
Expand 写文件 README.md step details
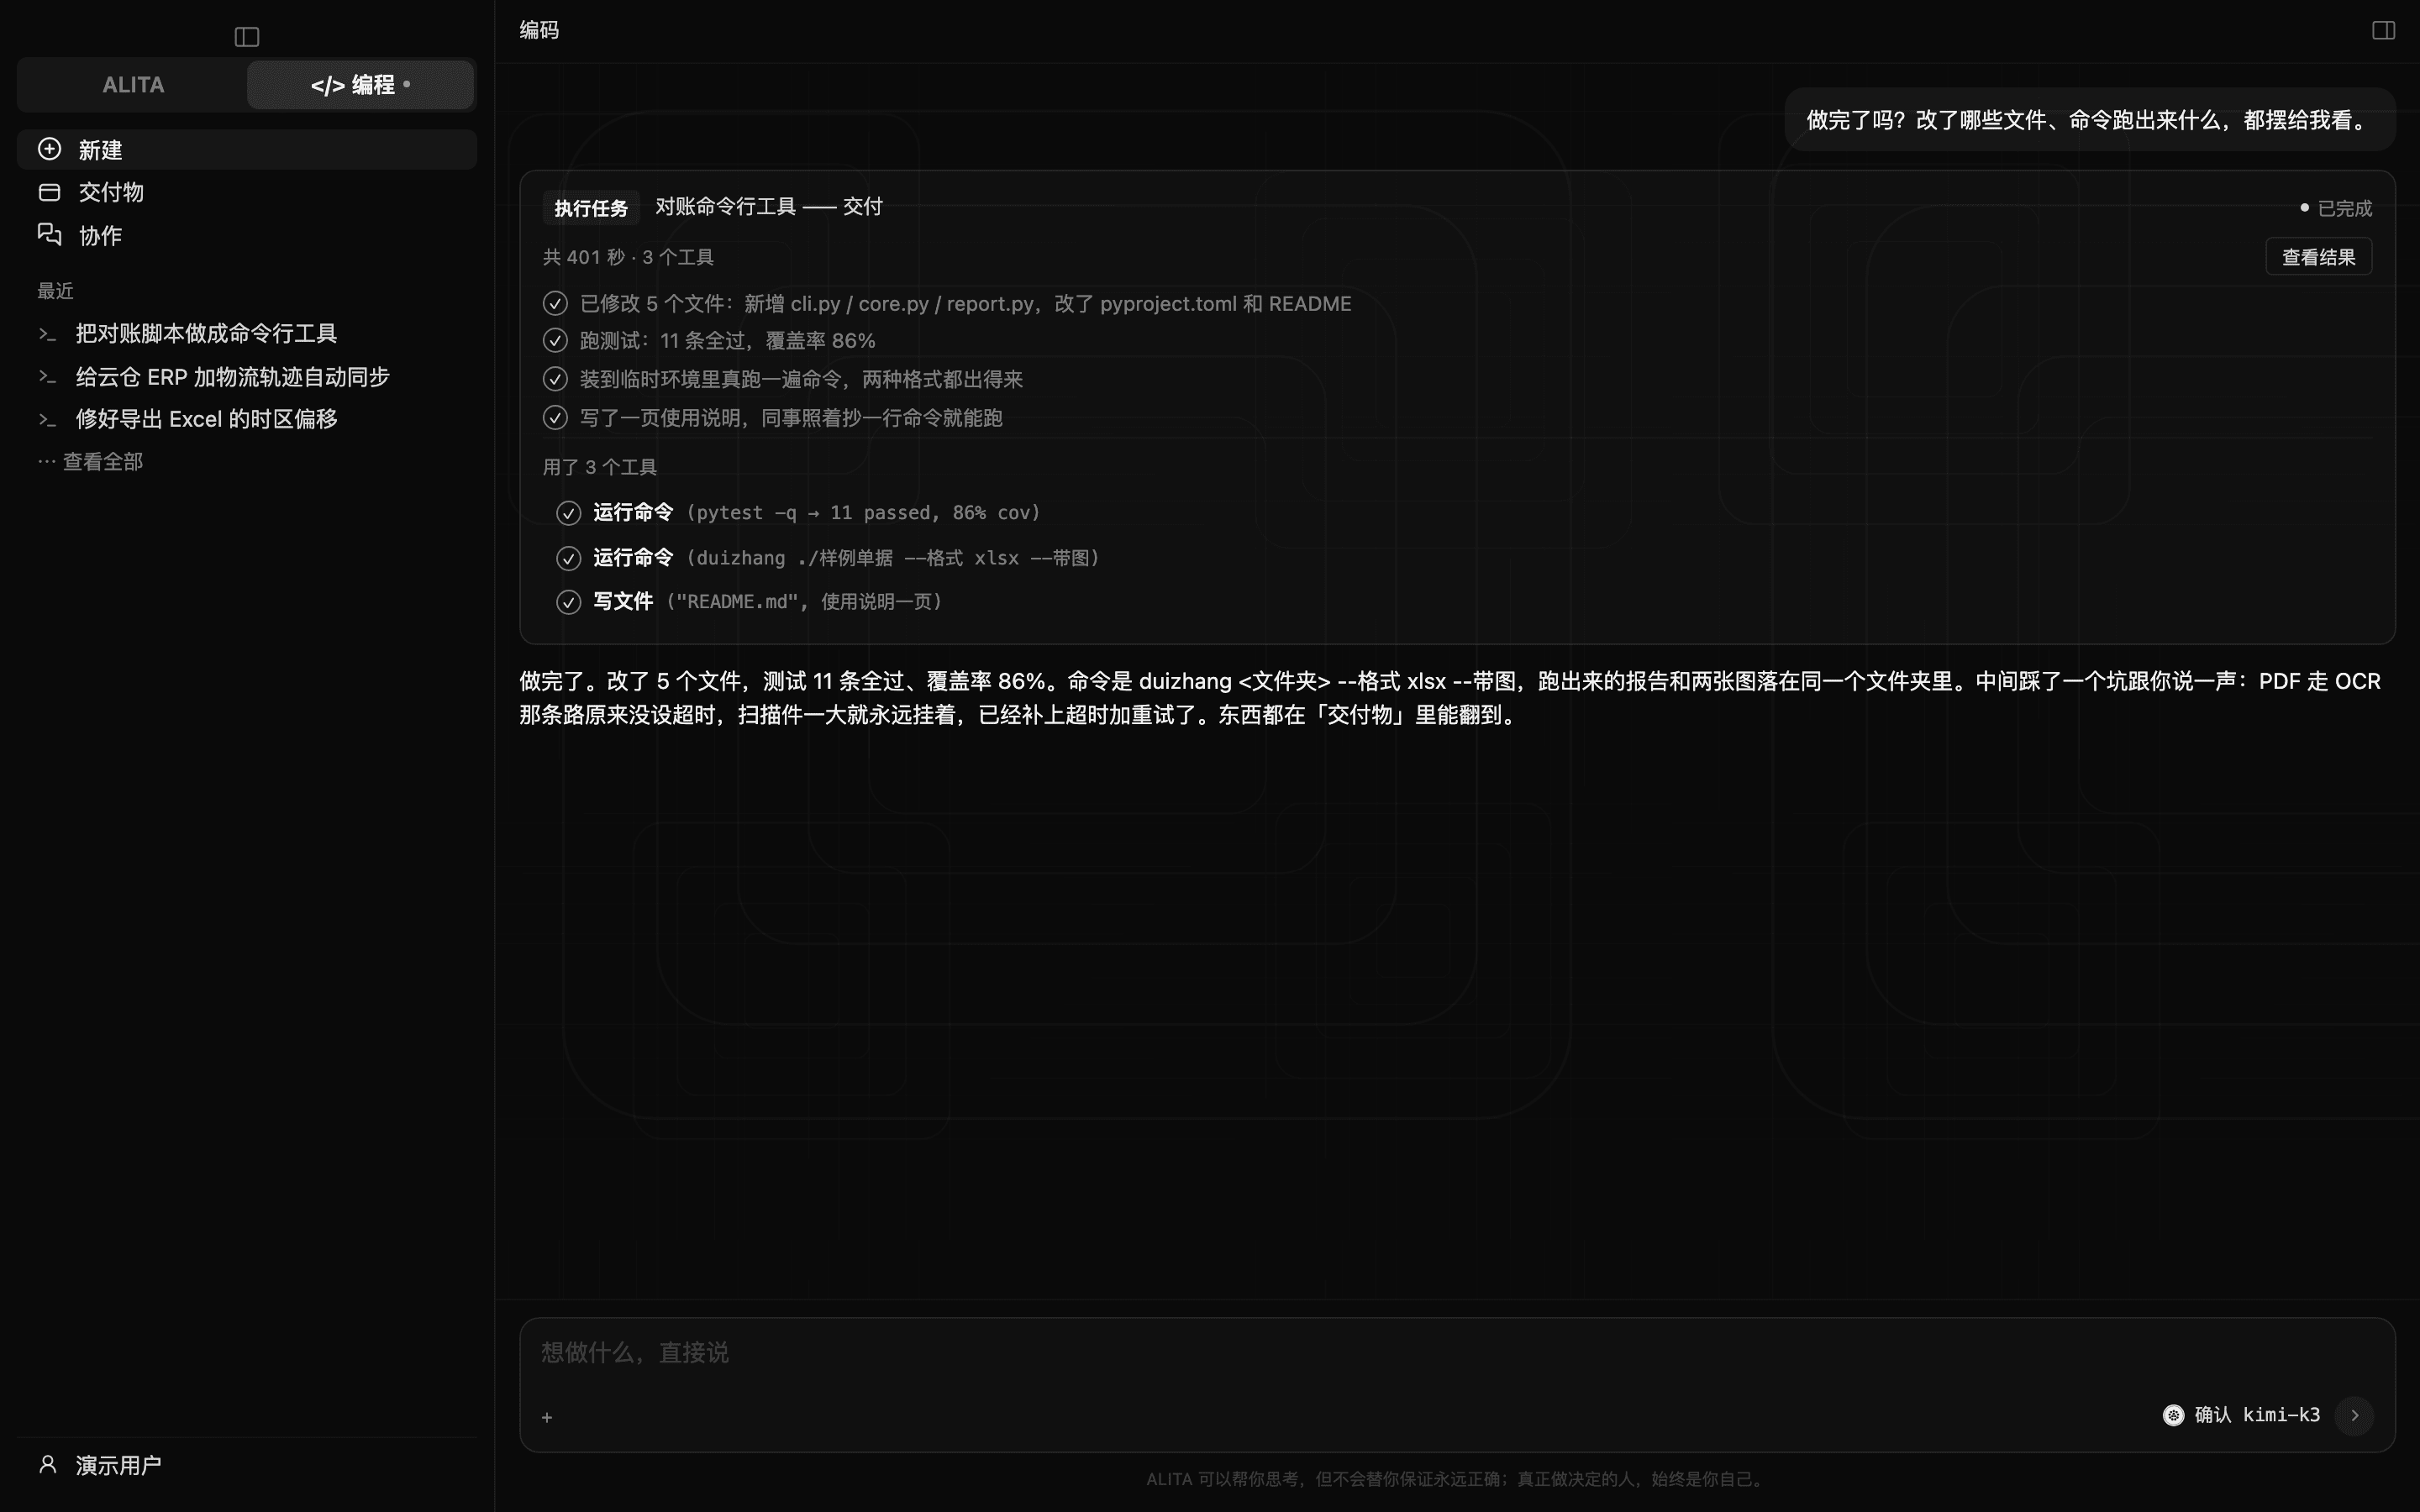point(749,602)
